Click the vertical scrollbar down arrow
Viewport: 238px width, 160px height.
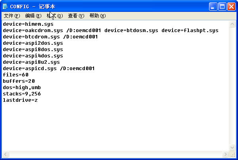pos(232,147)
